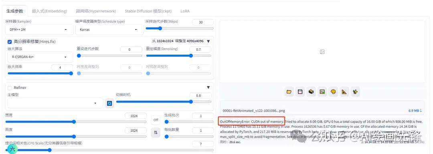Click the 宽度 value field 1024
433x154 pixels.
pyautogui.click(x=136, y=116)
